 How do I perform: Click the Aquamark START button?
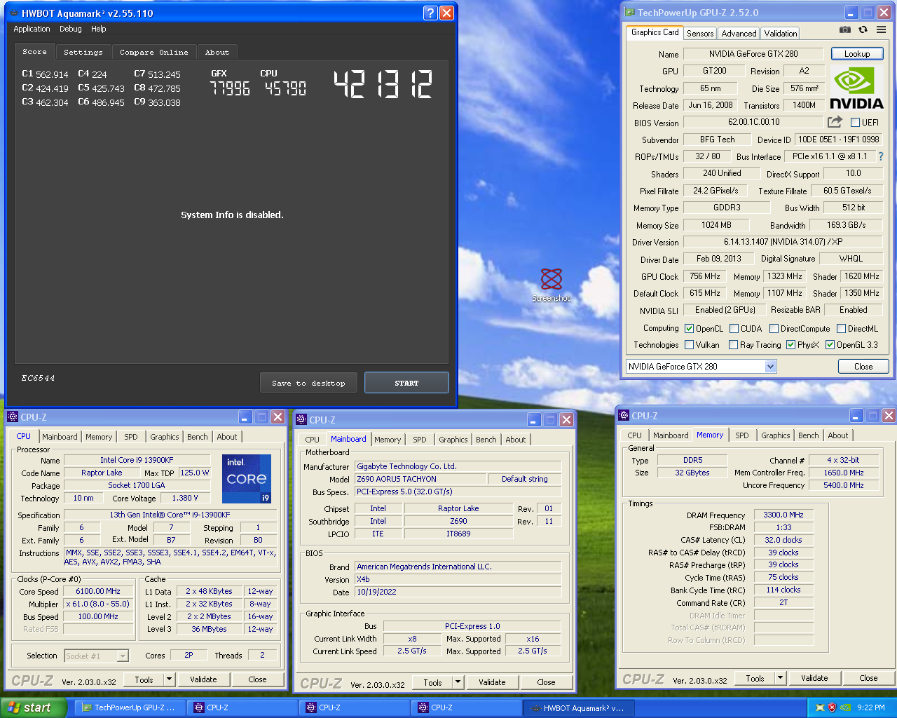coord(406,383)
